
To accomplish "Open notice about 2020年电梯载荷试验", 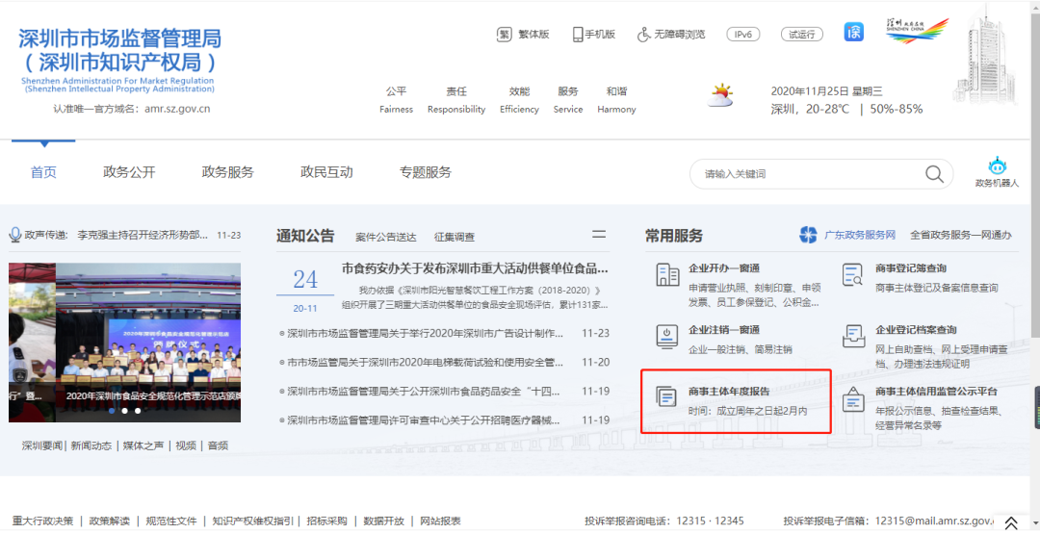I will point(425,363).
